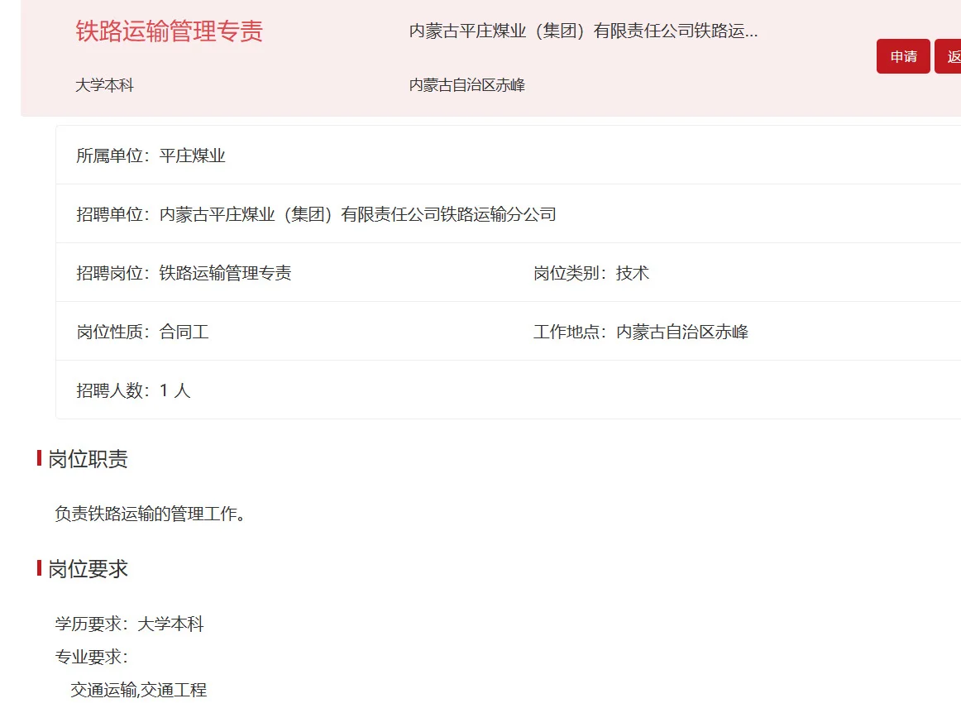Click the 岗位职责 section heading
Image resolution: width=961 pixels, height=708 pixels.
[x=88, y=458]
